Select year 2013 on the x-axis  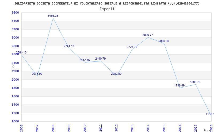click(x=132, y=128)
